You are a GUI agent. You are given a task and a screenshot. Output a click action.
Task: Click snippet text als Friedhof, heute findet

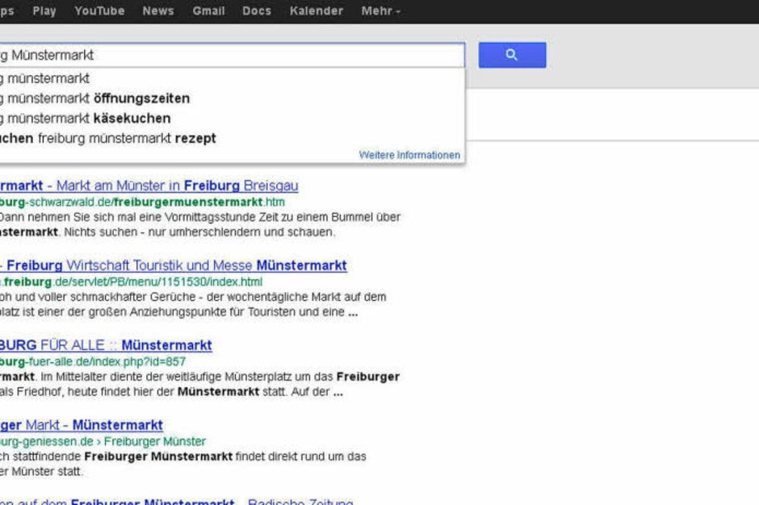click(x=171, y=392)
